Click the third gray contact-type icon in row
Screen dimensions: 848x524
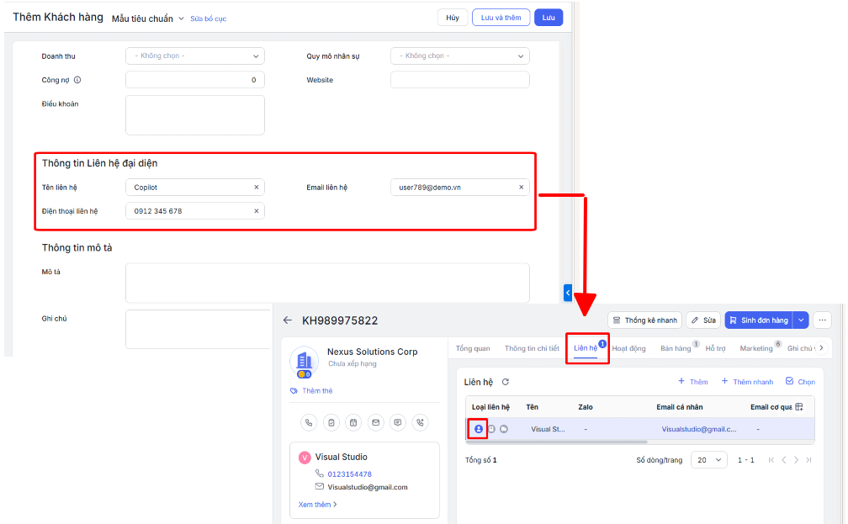click(x=504, y=429)
